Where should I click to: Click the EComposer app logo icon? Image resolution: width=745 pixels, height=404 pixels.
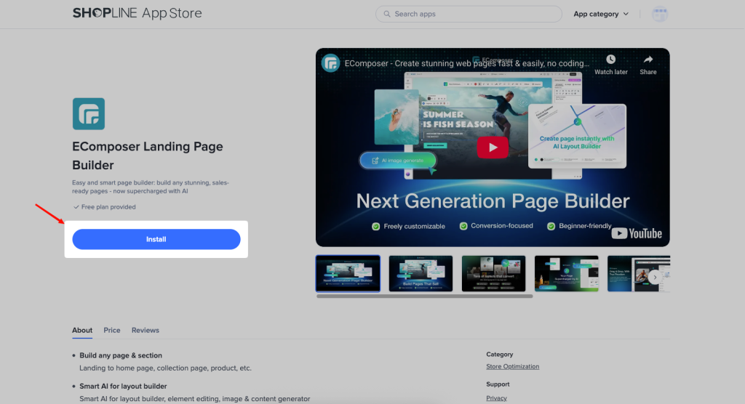[x=89, y=114]
